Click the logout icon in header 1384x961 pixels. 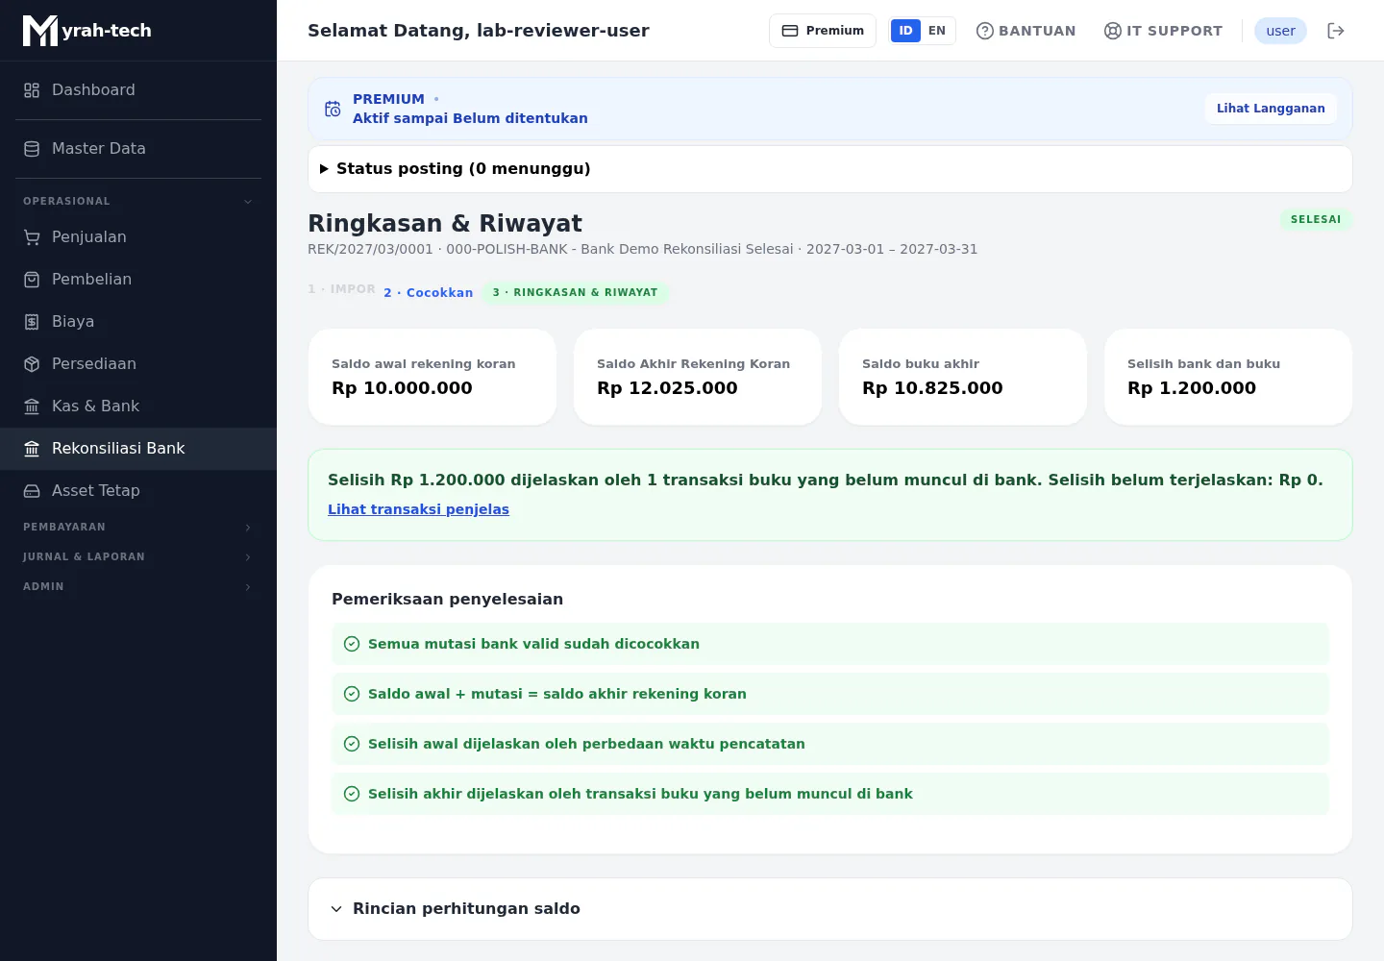point(1336,31)
